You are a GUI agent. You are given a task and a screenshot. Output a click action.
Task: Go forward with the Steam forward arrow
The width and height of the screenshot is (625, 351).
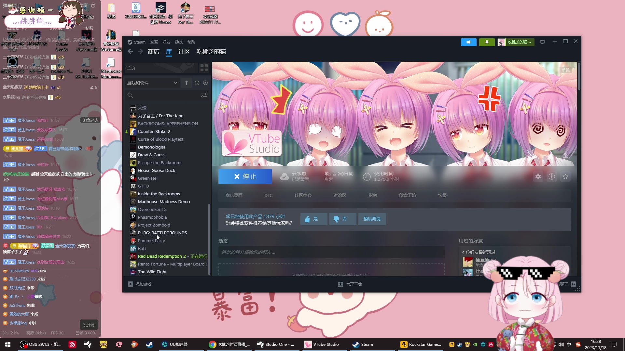click(141, 52)
